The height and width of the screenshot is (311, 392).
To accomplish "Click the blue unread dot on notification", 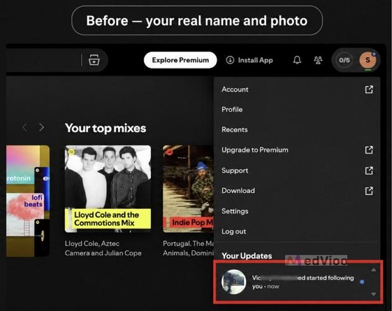I will click(362, 282).
